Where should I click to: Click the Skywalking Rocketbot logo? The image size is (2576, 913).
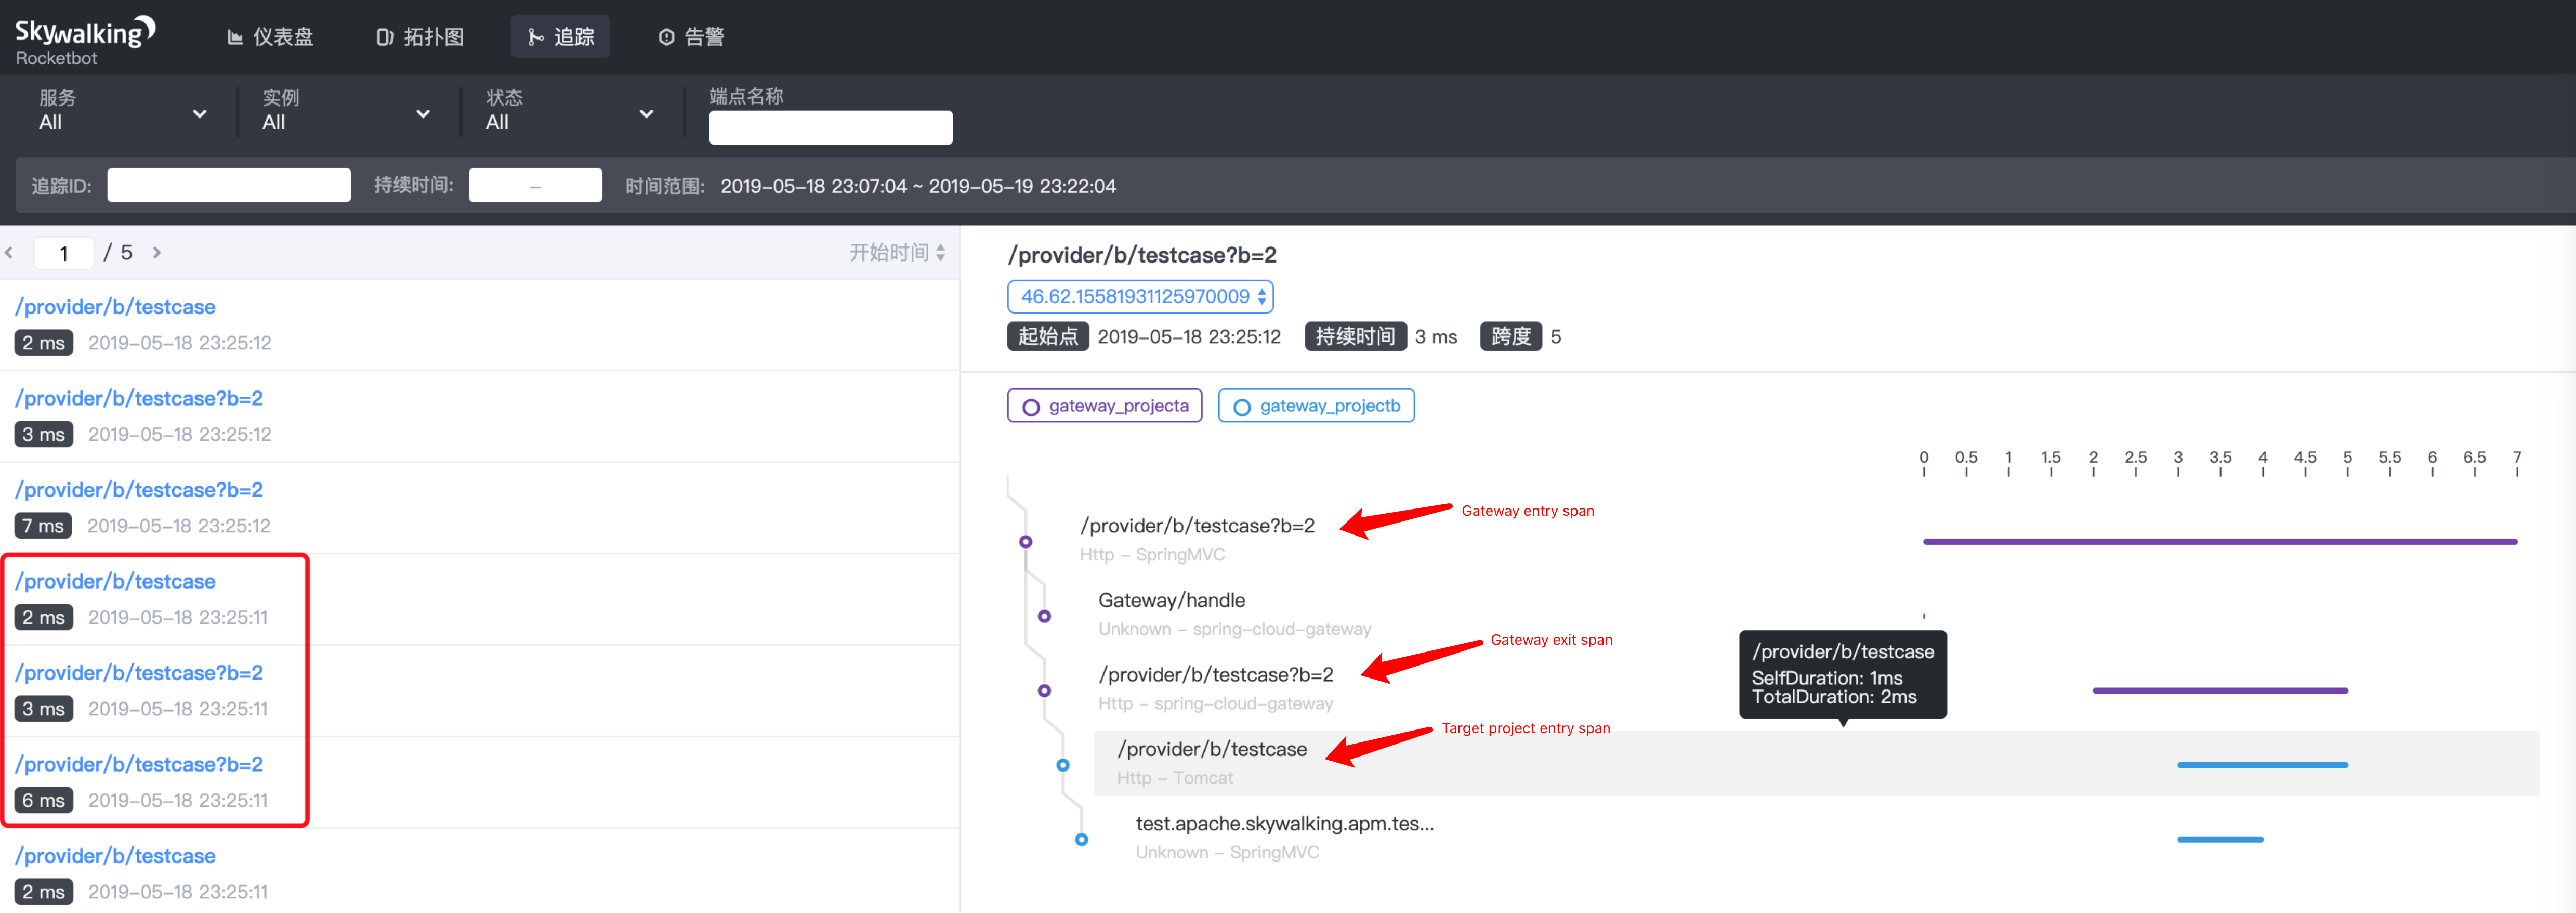tap(85, 40)
